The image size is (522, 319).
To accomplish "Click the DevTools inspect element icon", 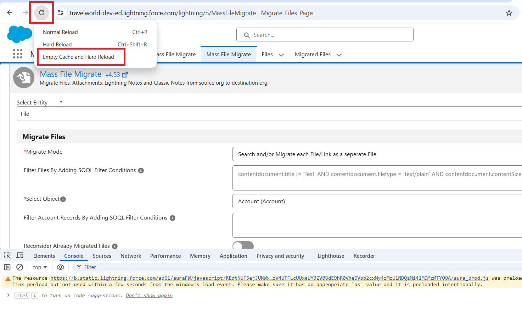I will (x=7, y=255).
